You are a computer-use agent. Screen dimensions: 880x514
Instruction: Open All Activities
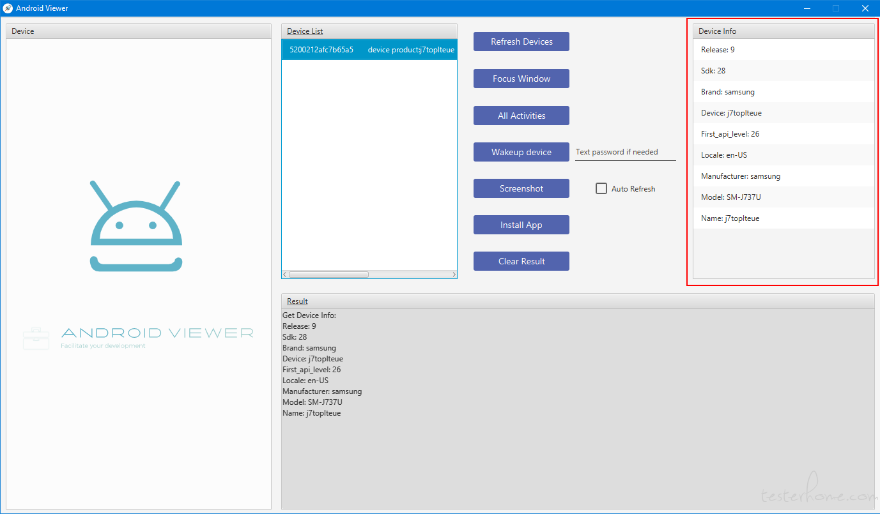(x=521, y=116)
